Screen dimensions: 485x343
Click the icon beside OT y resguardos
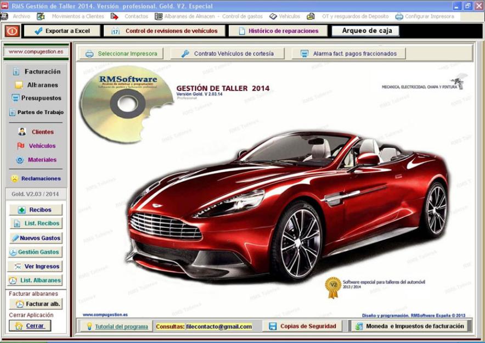[x=311, y=16]
